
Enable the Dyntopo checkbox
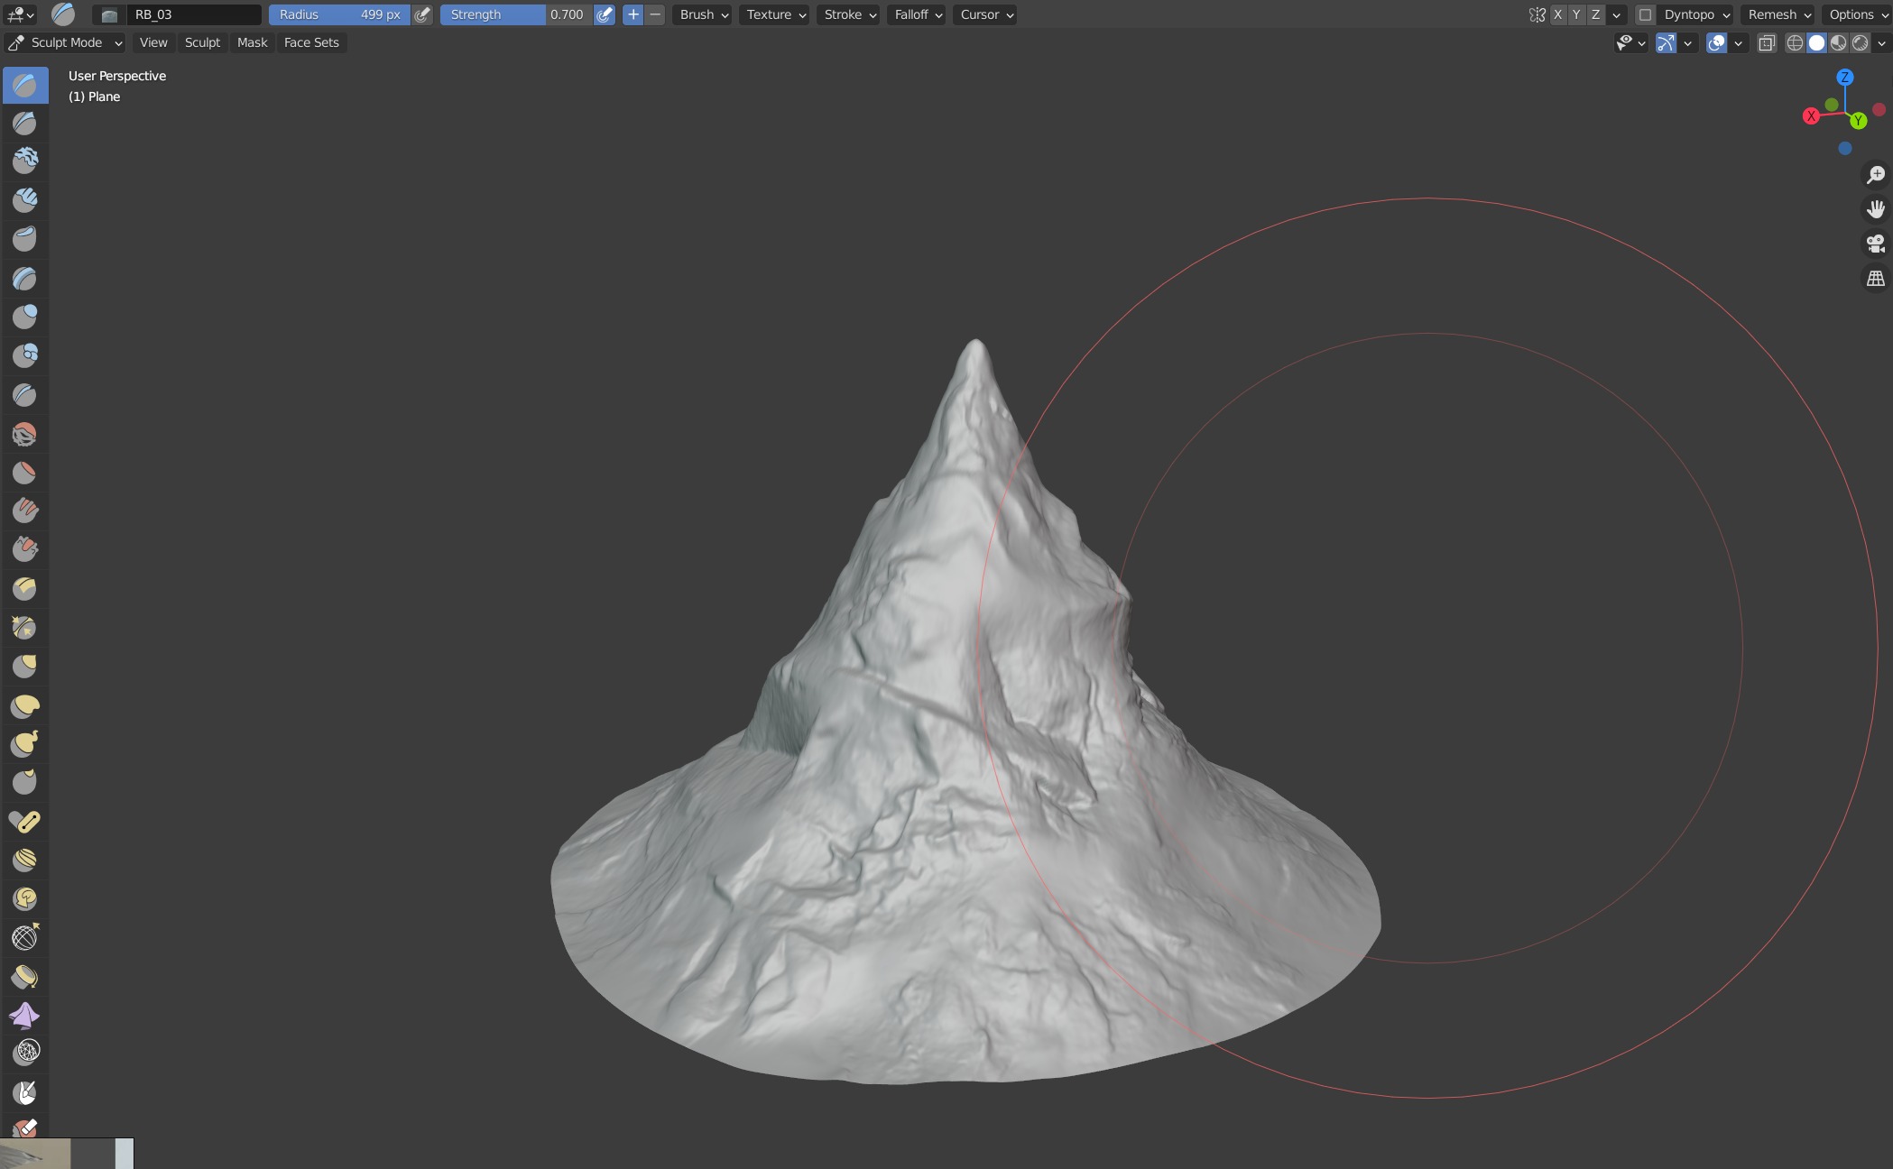click(x=1645, y=14)
